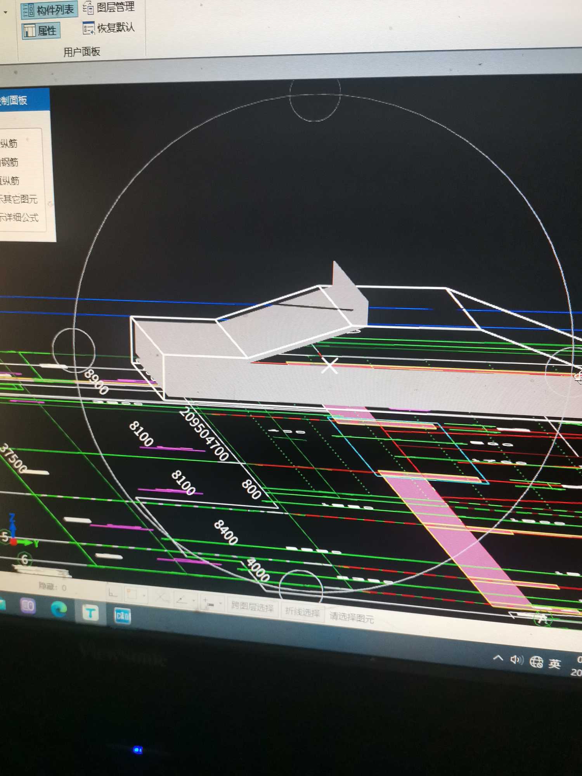The width and height of the screenshot is (582, 776).
Task: Toggle the orthogonal L-shaped icon in status bar
Action: [x=113, y=593]
